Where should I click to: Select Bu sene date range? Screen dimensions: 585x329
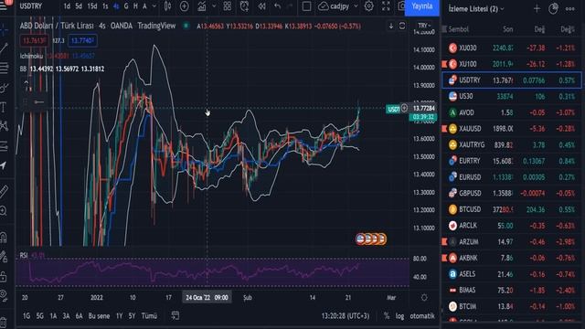(x=99, y=316)
